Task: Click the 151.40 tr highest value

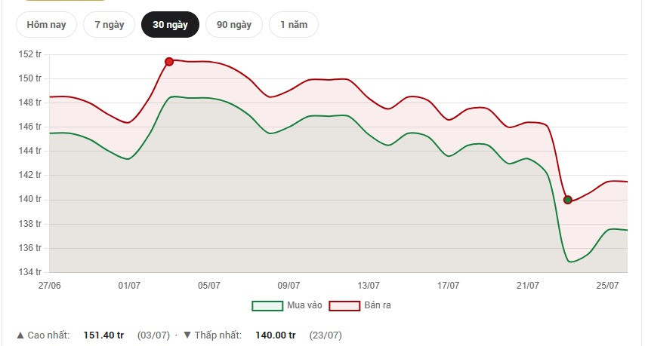Action: tap(103, 335)
